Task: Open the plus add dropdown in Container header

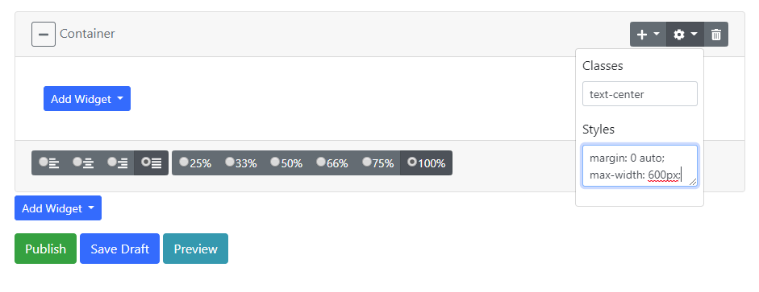Action: pos(648,35)
